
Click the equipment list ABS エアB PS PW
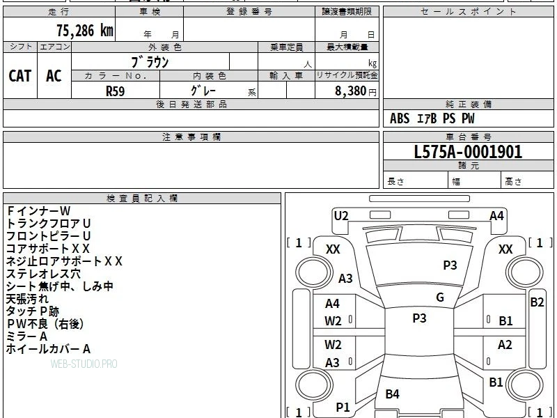pos(432,118)
